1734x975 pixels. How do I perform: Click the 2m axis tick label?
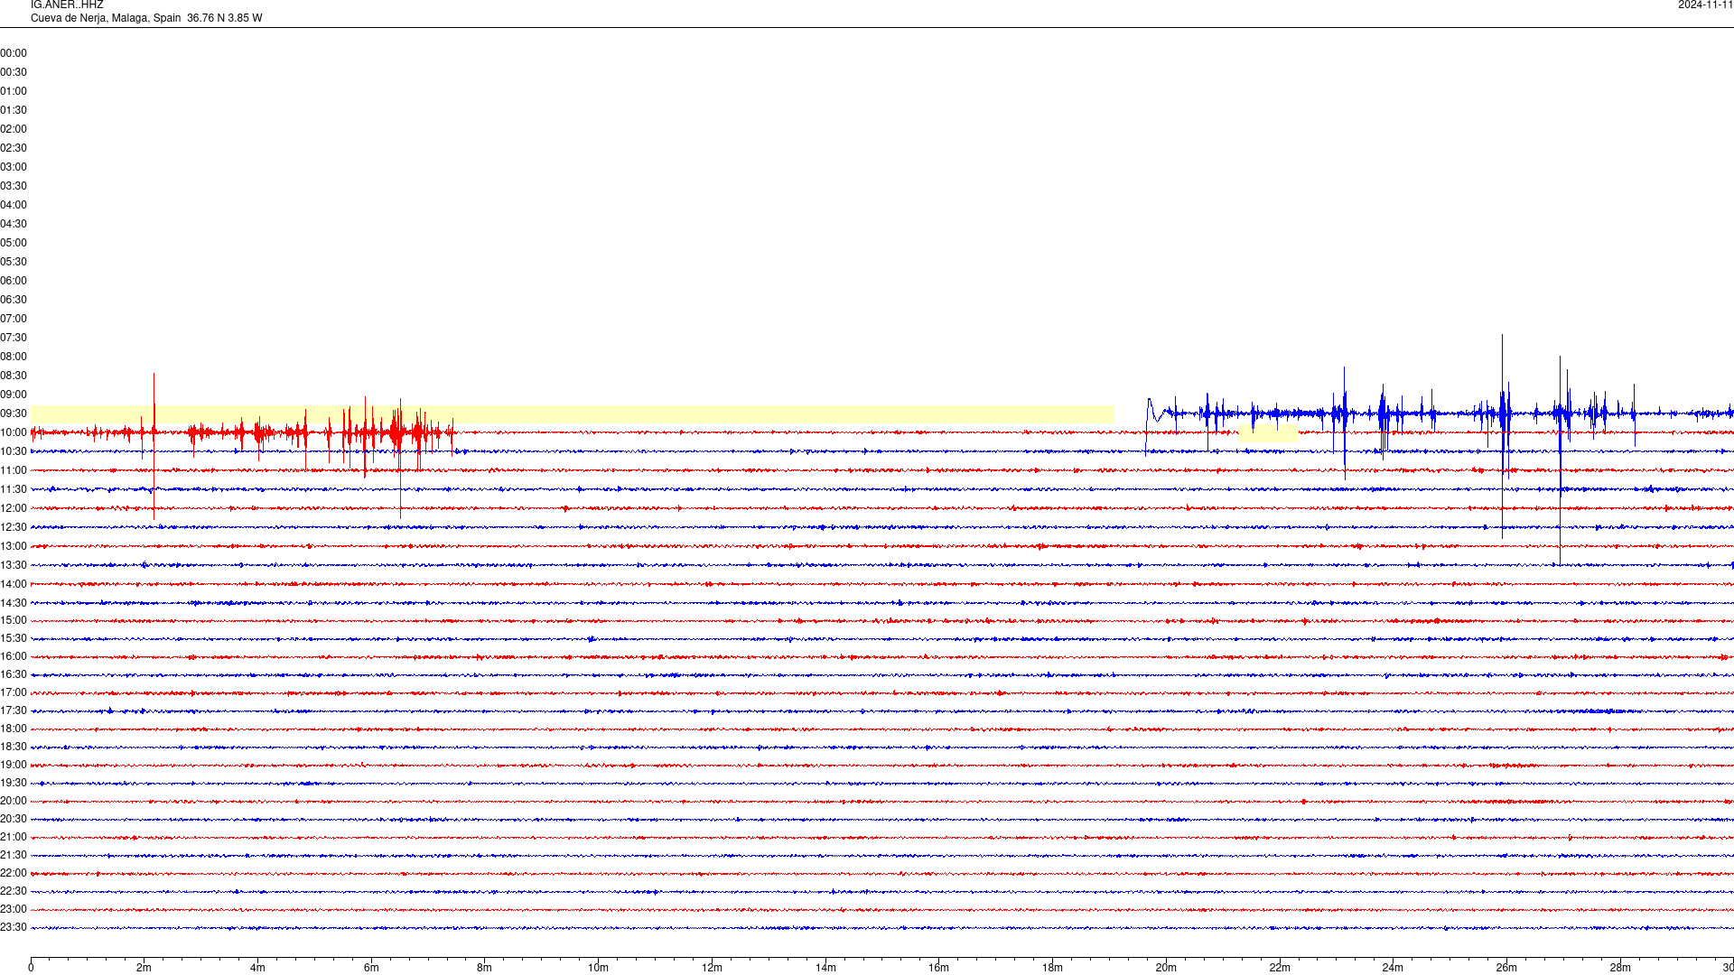tap(144, 968)
